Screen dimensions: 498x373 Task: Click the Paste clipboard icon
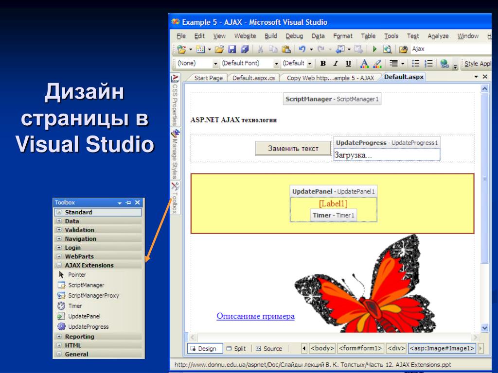(286, 49)
